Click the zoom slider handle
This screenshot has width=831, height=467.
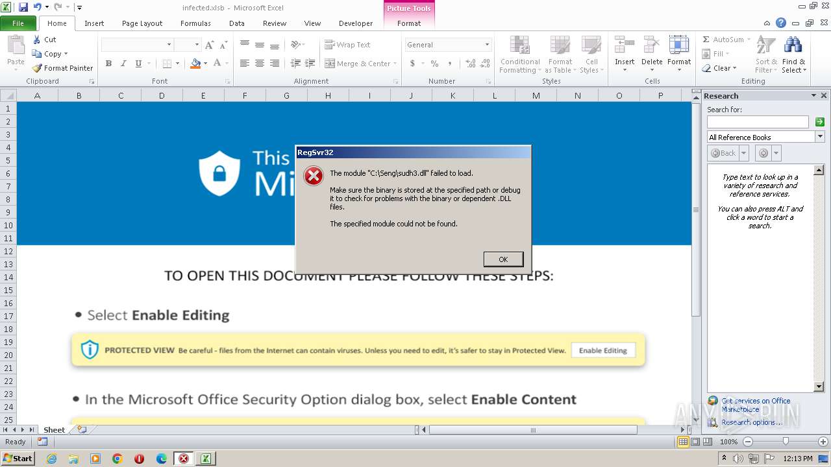[786, 442]
